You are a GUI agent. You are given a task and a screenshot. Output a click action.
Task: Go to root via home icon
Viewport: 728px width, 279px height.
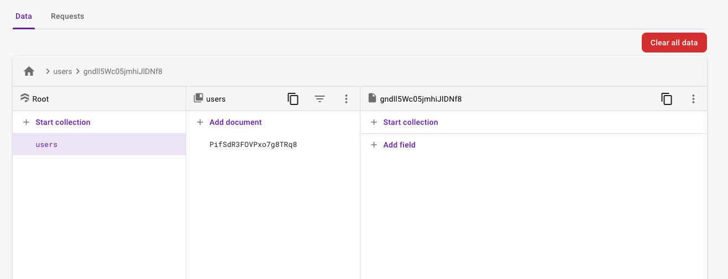(29, 71)
